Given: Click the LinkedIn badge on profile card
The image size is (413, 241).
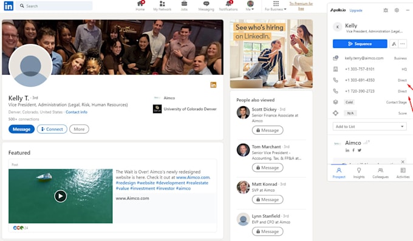Looking at the screenshot, I should coord(213,85).
